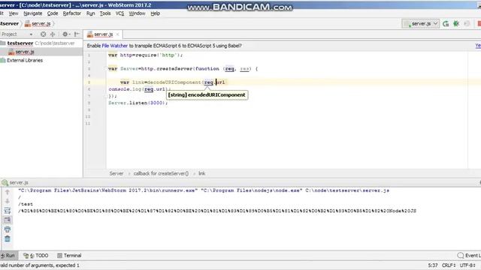Open the Project panel settings gear

pos(65,34)
